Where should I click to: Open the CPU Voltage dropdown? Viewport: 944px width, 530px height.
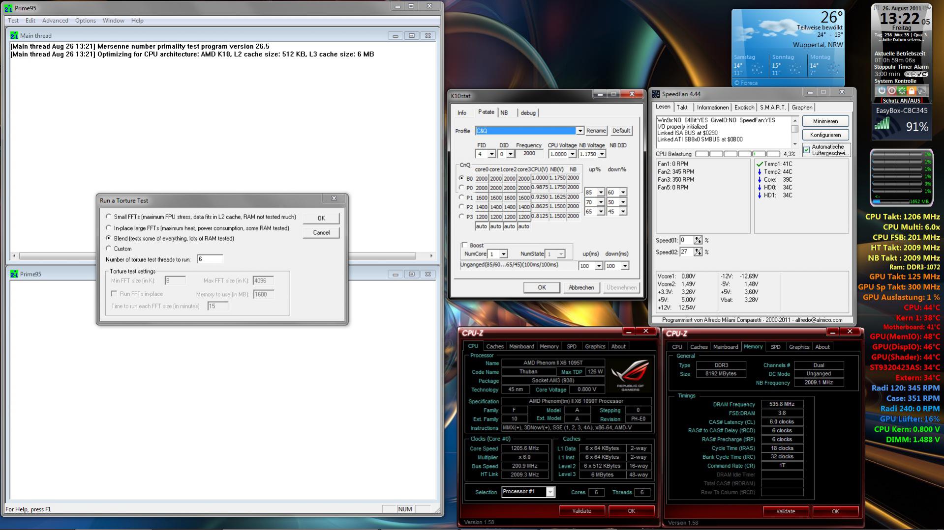[x=572, y=154]
